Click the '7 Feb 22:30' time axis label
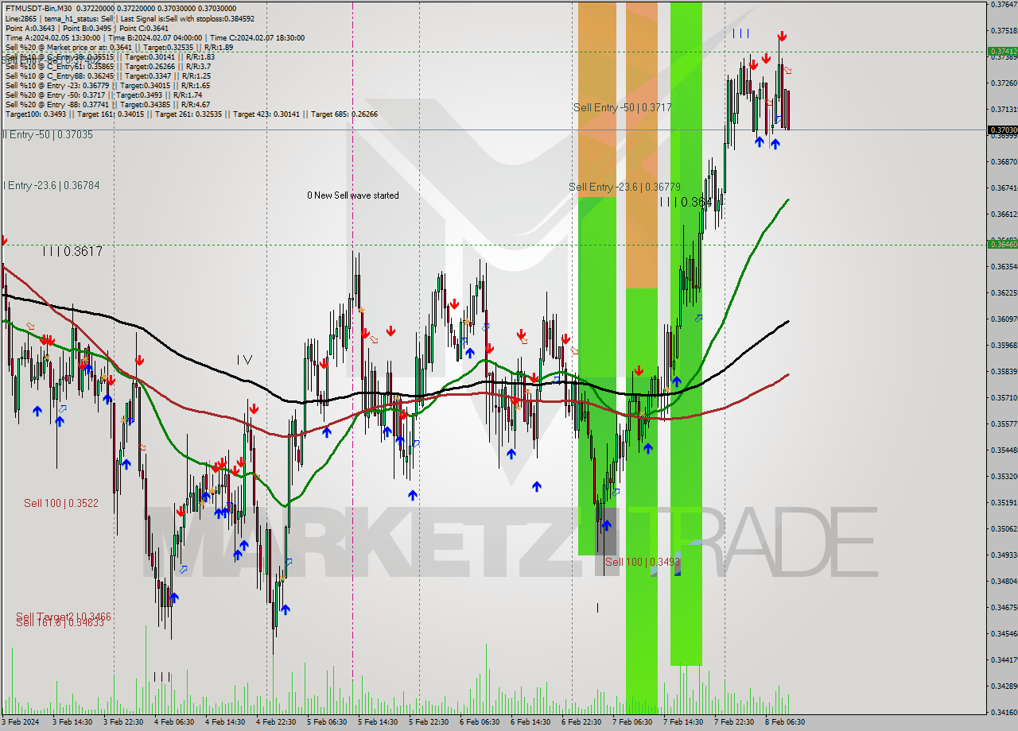This screenshot has width=1018, height=731. (x=734, y=722)
